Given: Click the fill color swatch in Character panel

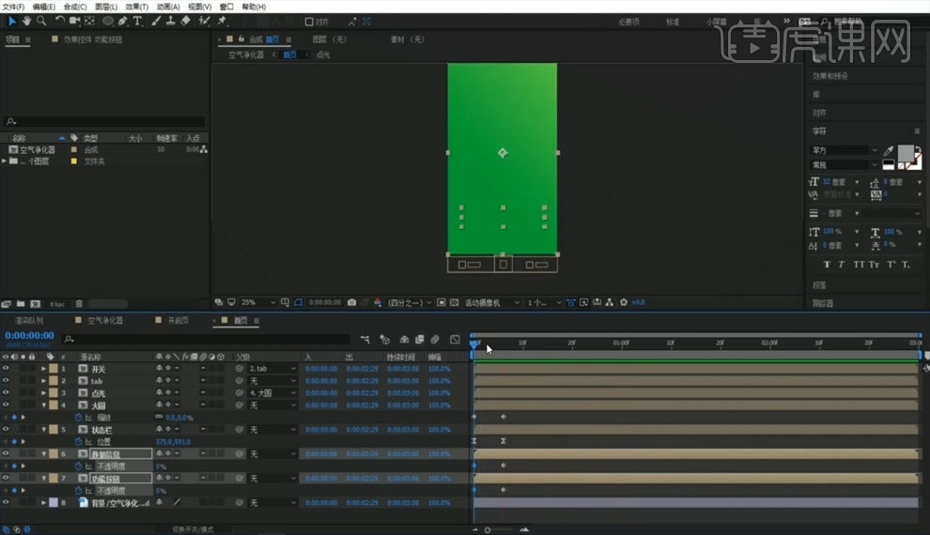Looking at the screenshot, I should (x=905, y=153).
